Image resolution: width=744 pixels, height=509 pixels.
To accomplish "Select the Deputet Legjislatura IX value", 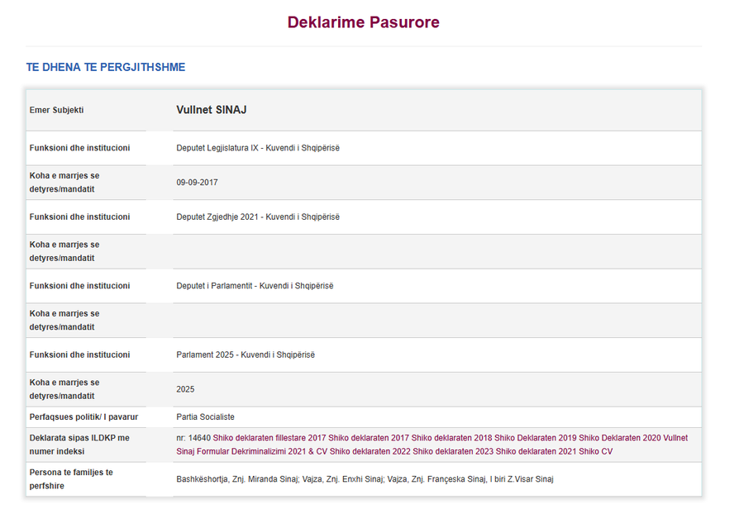I will (258, 148).
